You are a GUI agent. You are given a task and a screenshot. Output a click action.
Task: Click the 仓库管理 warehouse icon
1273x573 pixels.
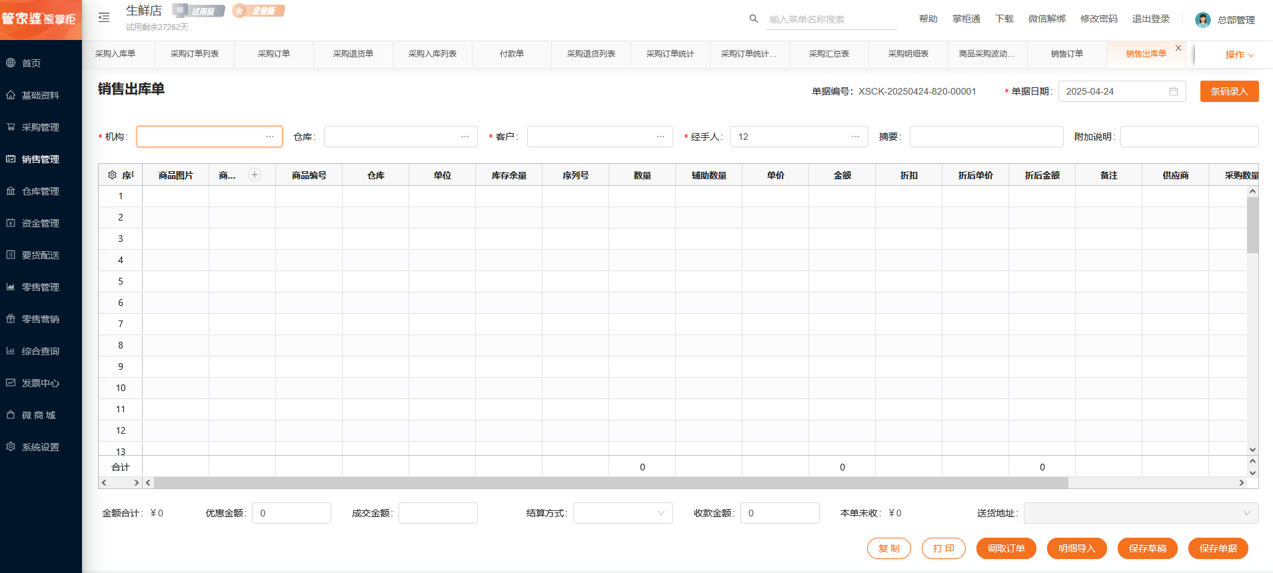11,191
